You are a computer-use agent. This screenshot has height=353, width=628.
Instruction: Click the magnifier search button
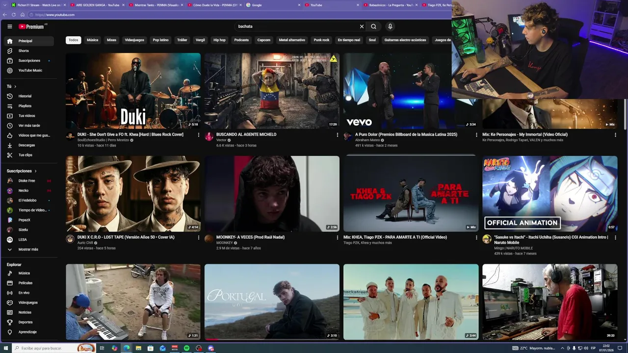pos(373,26)
